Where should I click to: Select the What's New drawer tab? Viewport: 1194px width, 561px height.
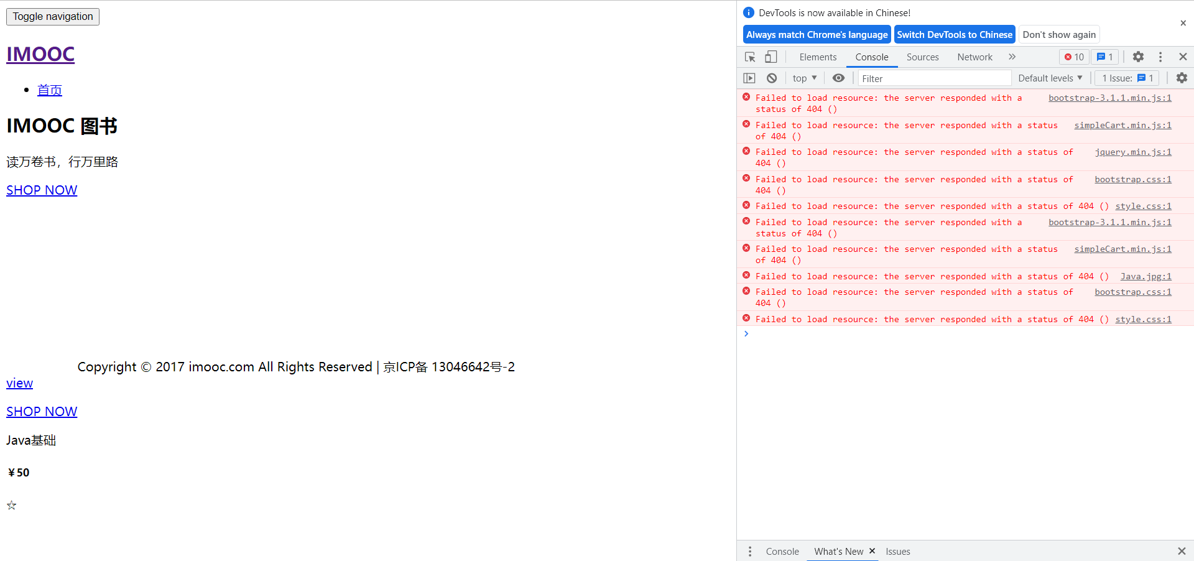[x=838, y=552]
